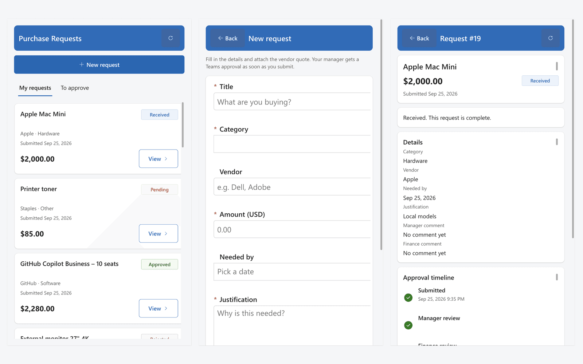The image size is (583, 364).
Task: Click the 'Local models' justification value
Action: [x=420, y=216]
